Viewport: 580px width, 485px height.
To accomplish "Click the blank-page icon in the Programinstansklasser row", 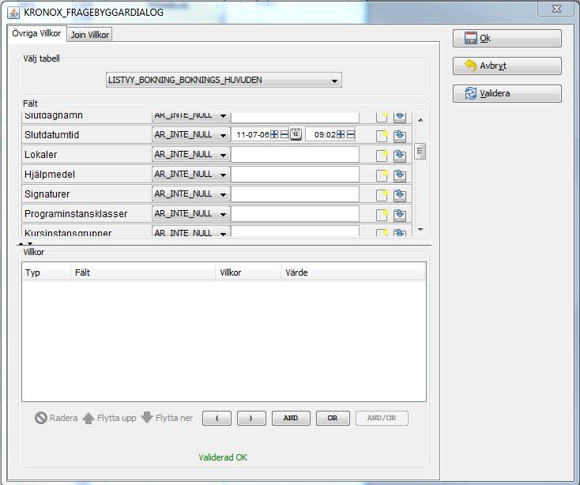I will click(x=382, y=215).
